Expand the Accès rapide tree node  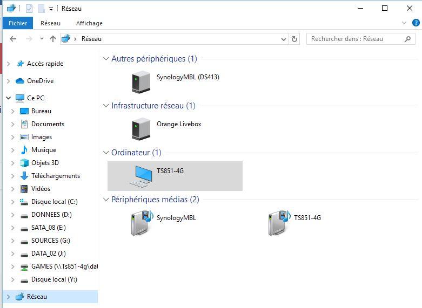(x=8, y=64)
